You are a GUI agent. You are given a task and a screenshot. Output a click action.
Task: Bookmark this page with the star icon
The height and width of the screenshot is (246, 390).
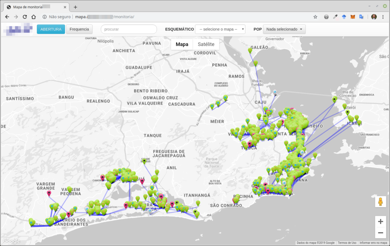[x=315, y=17]
